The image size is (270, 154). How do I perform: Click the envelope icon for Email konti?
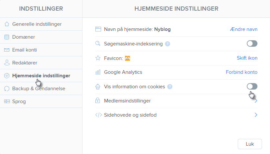[x=7, y=50]
